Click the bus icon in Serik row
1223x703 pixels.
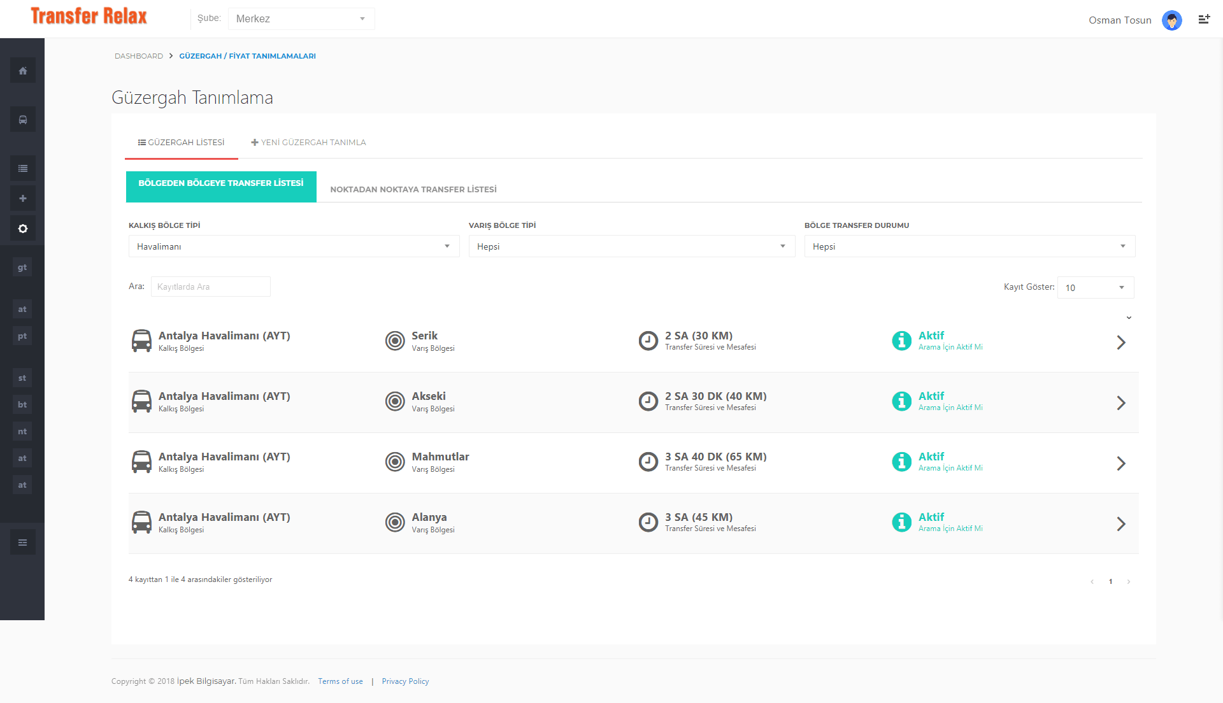[141, 341]
